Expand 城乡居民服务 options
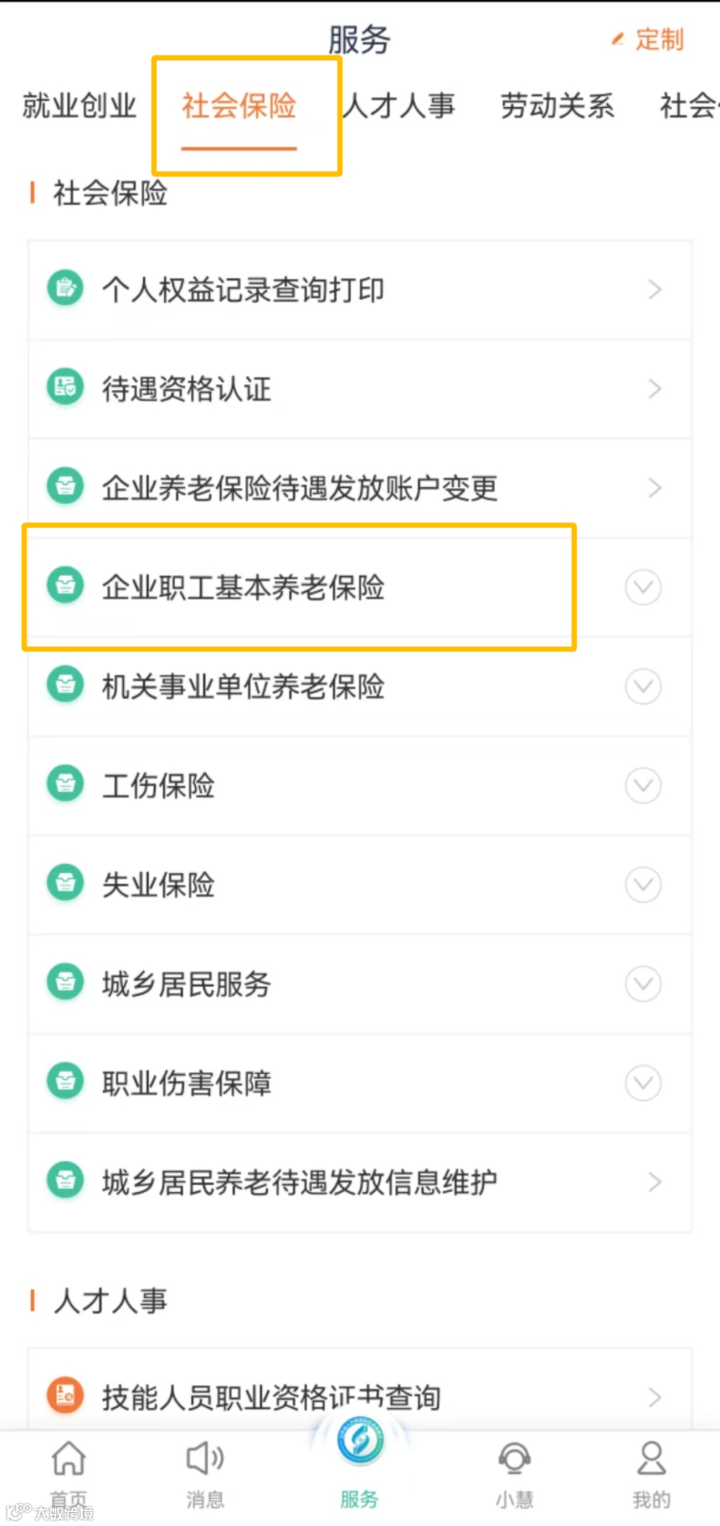This screenshot has height=1526, width=720. click(x=642, y=983)
